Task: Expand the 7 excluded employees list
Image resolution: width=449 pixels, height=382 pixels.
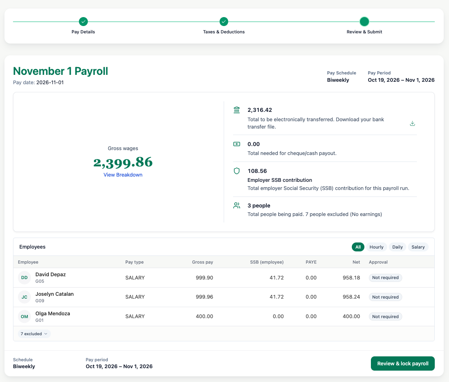Action: pyautogui.click(x=34, y=334)
